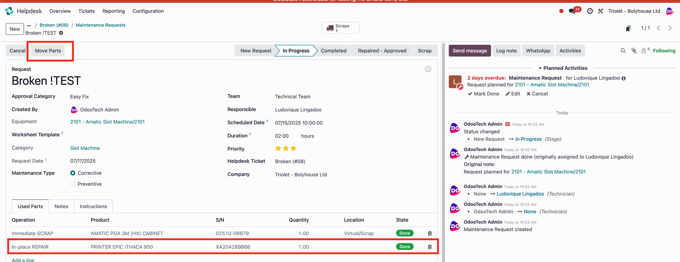Set priority to the first star

click(x=278, y=148)
